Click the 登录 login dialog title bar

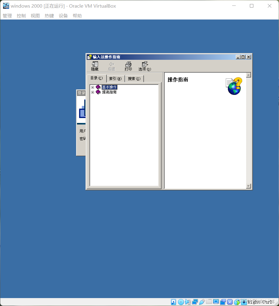tap(81, 93)
